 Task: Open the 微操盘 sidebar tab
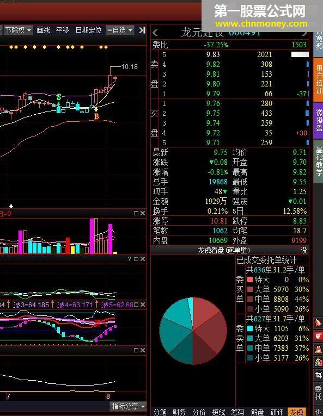pos(319,120)
